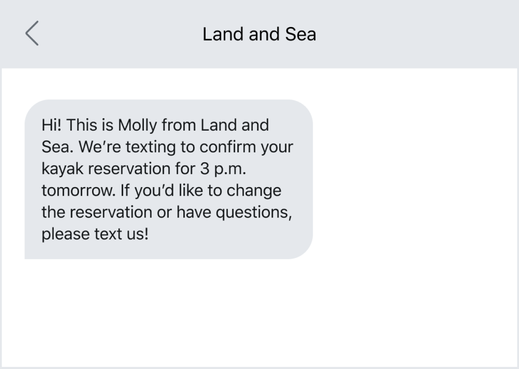
Task: Tap the "3 p.m." time in the message
Action: click(223, 169)
